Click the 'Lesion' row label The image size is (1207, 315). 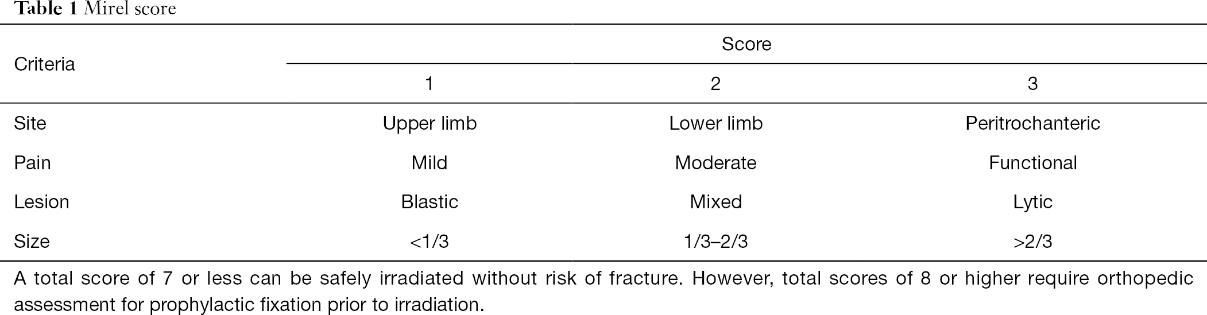(41, 202)
